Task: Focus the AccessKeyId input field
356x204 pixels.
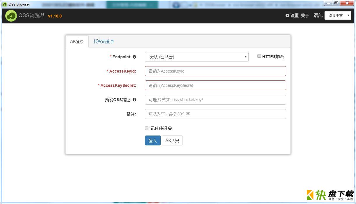Action: tap(215, 71)
